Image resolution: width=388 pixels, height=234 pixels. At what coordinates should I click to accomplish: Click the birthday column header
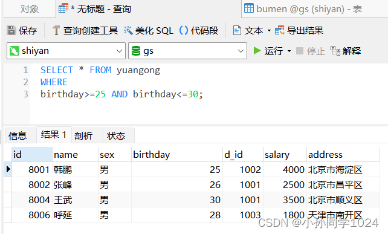[177, 155]
